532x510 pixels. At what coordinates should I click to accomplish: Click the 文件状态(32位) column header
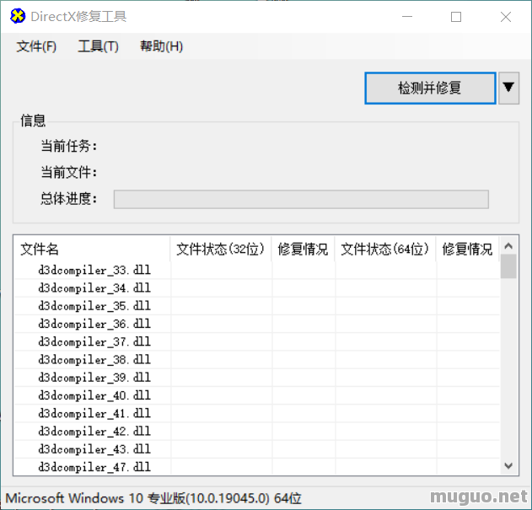[x=221, y=249]
